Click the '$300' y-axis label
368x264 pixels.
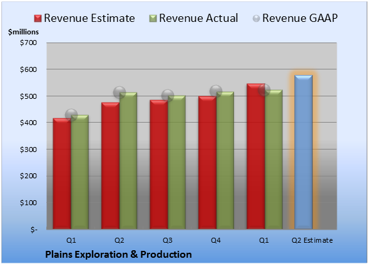(28, 150)
